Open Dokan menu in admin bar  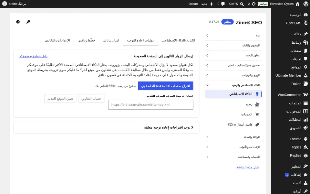click(193, 4)
